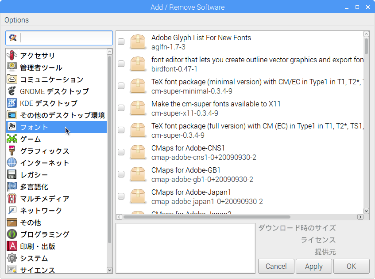Viewport: 375px width, 279px height.
Task: Select the グラフィックス paintbrush icon
Action: (x=12, y=151)
